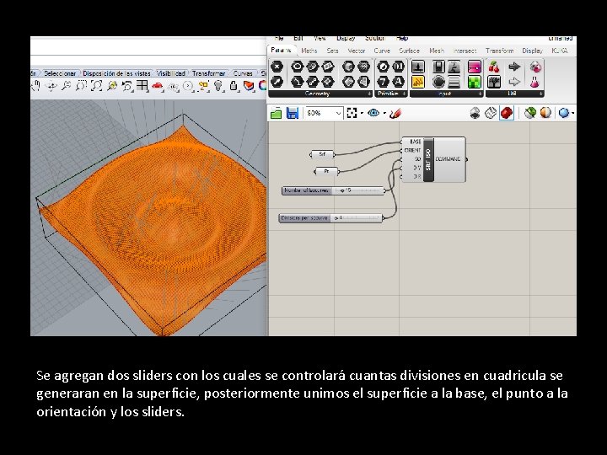Toggle wireframe preview mode icon
The image size is (607, 455).
(491, 113)
